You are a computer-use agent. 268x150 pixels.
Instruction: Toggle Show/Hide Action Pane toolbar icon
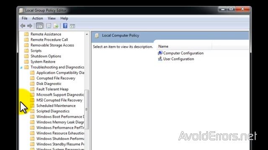coord(72,26)
